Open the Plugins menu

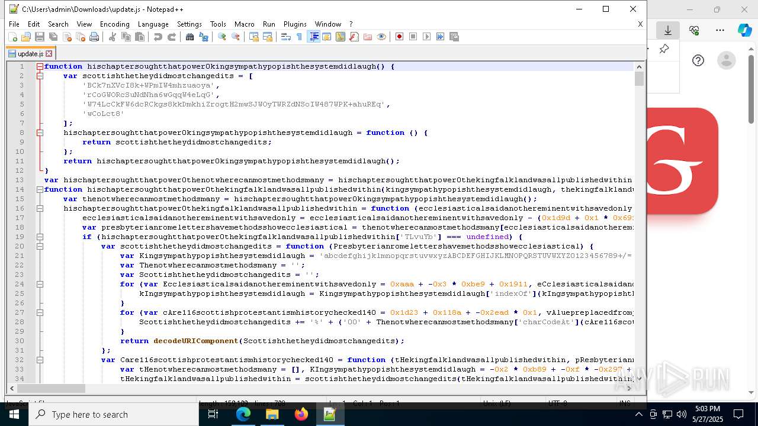click(x=295, y=24)
